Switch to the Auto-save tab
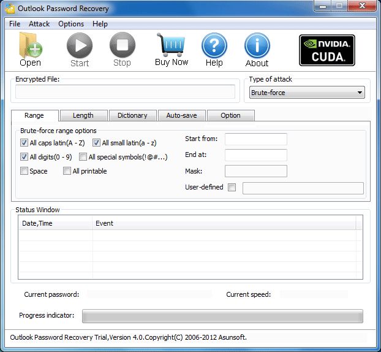 181,115
